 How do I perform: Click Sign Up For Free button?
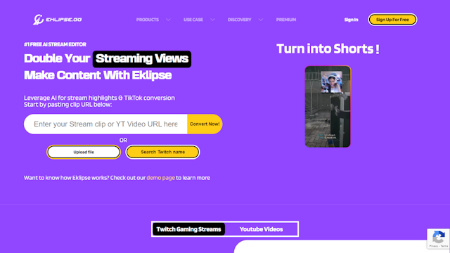(x=392, y=20)
